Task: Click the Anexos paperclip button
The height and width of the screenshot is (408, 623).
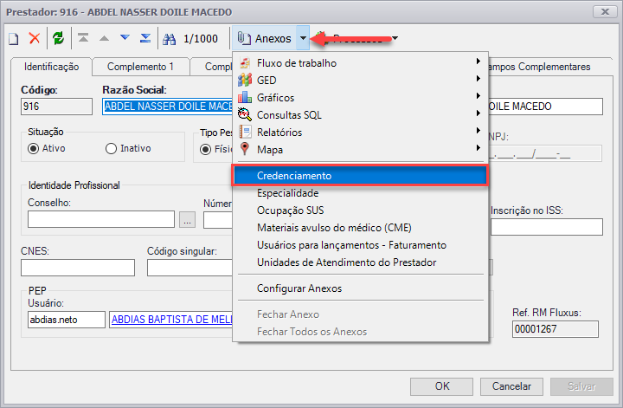Action: pyautogui.click(x=264, y=38)
